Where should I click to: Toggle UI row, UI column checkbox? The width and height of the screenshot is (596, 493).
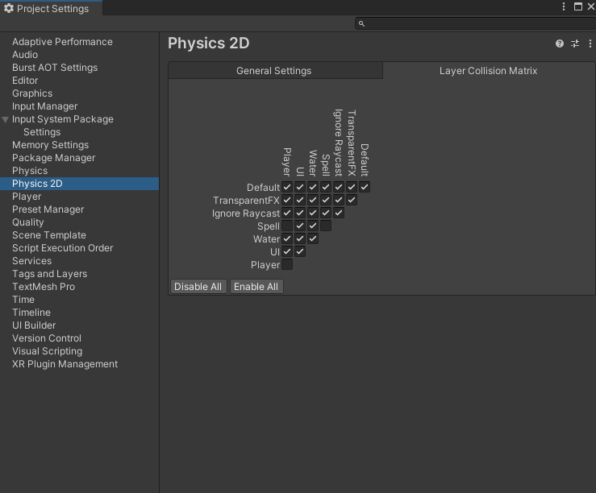coord(300,251)
